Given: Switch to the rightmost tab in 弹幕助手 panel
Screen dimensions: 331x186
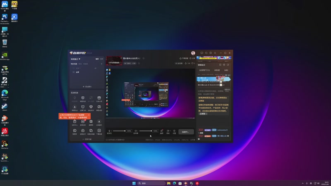Looking at the screenshot, I should point(226,70).
